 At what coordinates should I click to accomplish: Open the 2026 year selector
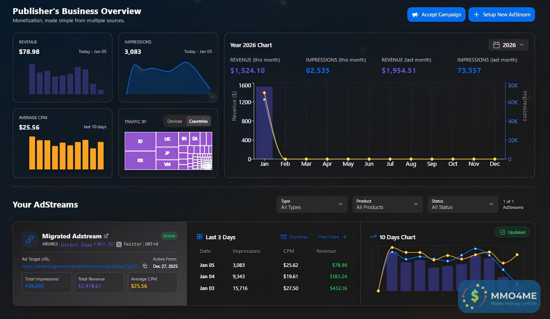508,45
